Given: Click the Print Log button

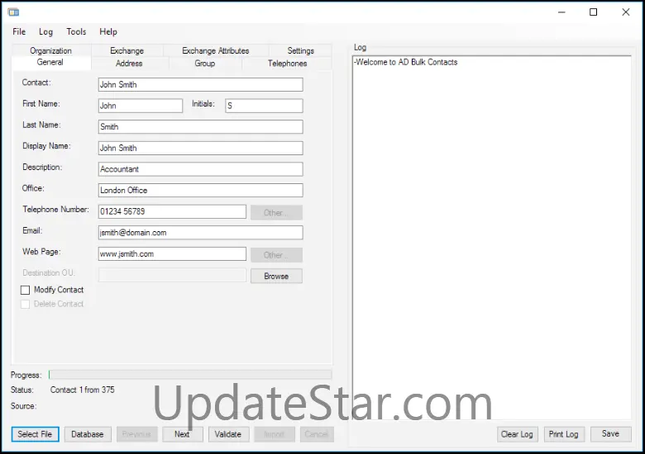Looking at the screenshot, I should coord(564,434).
